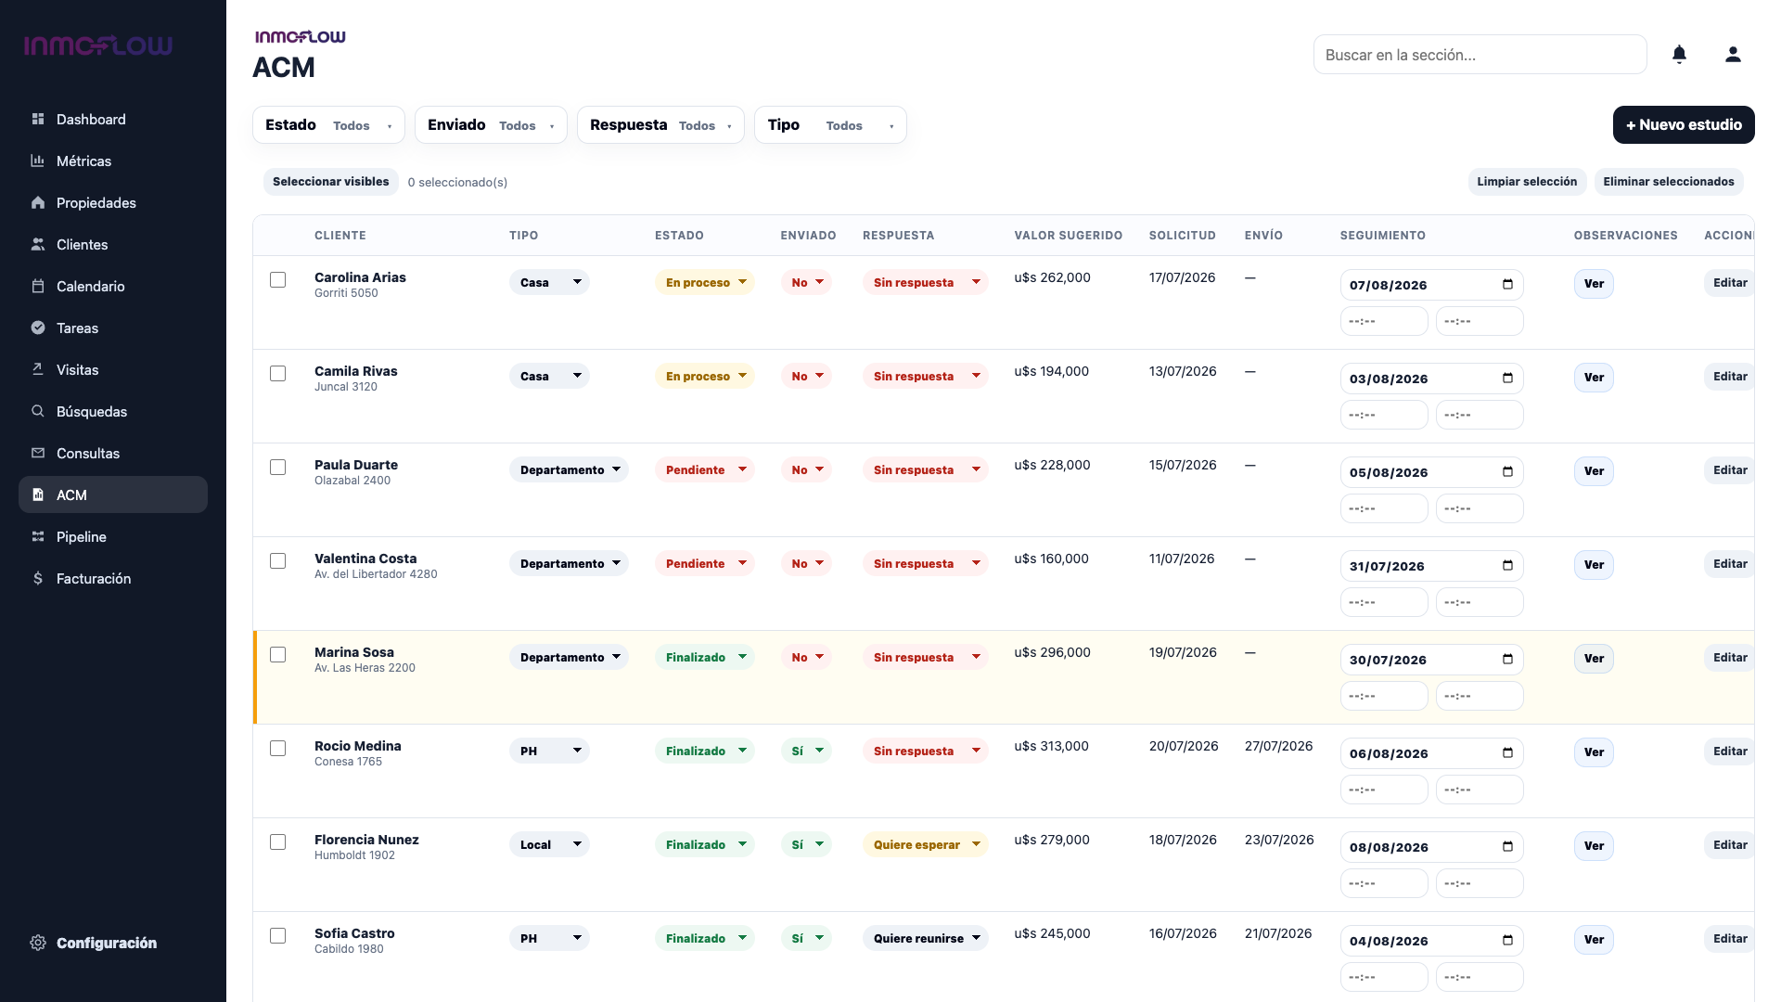Open the Respuesta filter dropdown
The height and width of the screenshot is (1002, 1781).
(x=660, y=125)
